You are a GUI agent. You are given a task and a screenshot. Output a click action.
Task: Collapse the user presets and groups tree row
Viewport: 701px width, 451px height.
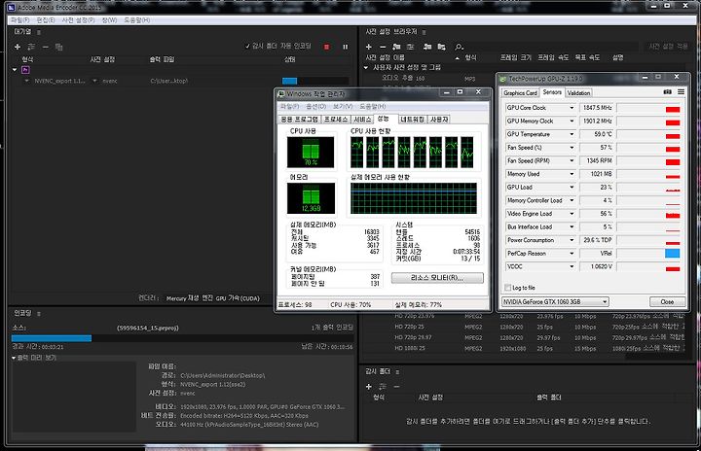[x=366, y=67]
